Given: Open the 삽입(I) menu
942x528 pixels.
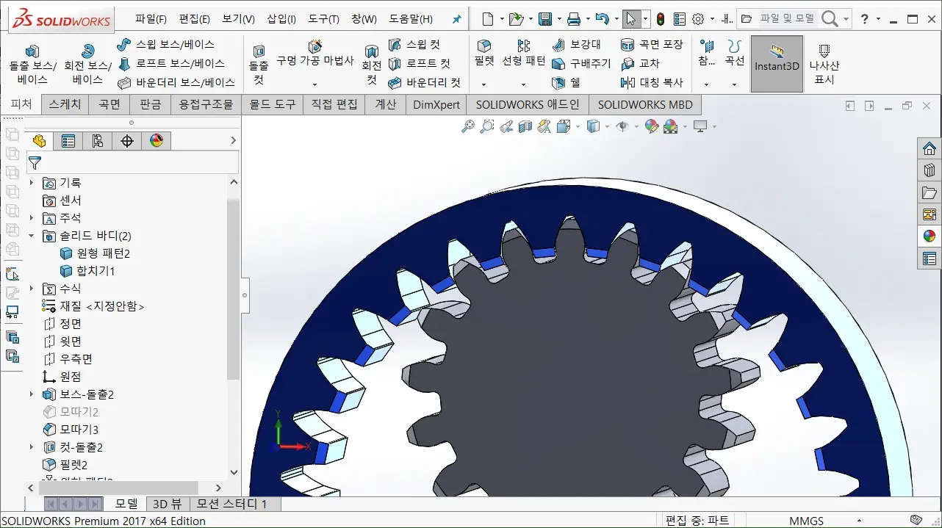Looking at the screenshot, I should coord(281,19).
